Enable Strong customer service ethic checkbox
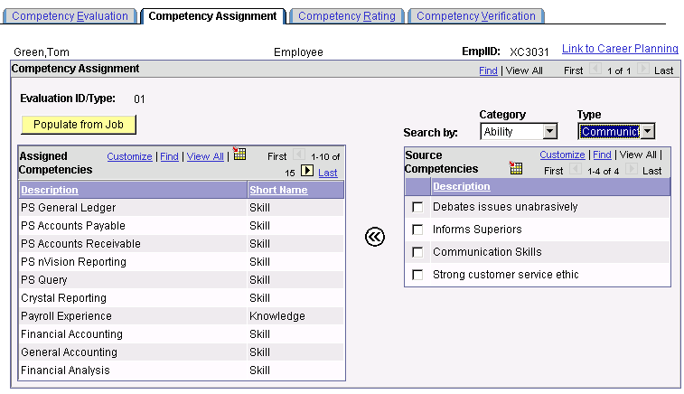 tap(417, 275)
